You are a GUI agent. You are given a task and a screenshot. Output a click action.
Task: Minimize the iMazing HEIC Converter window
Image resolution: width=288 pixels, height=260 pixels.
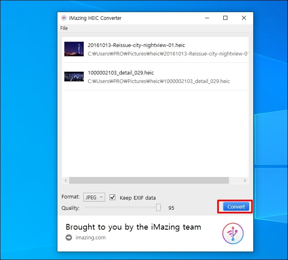(x=207, y=18)
